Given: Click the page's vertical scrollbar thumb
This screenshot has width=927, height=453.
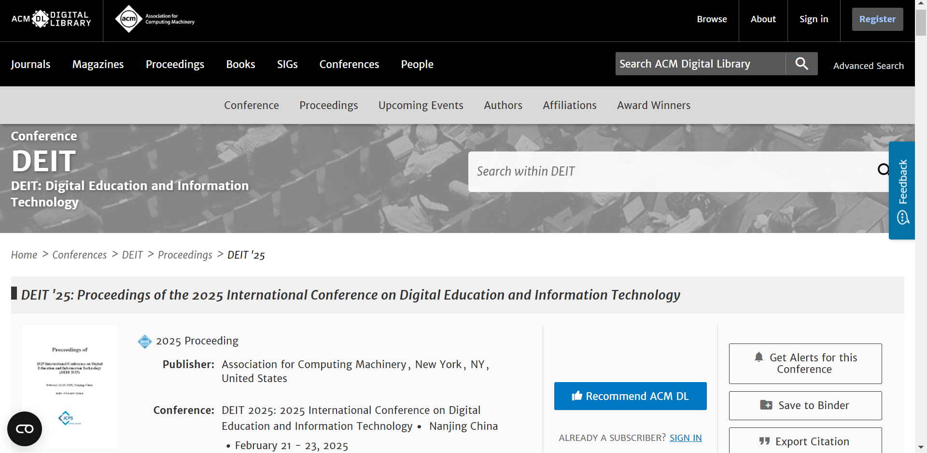Looking at the screenshot, I should tap(921, 22).
